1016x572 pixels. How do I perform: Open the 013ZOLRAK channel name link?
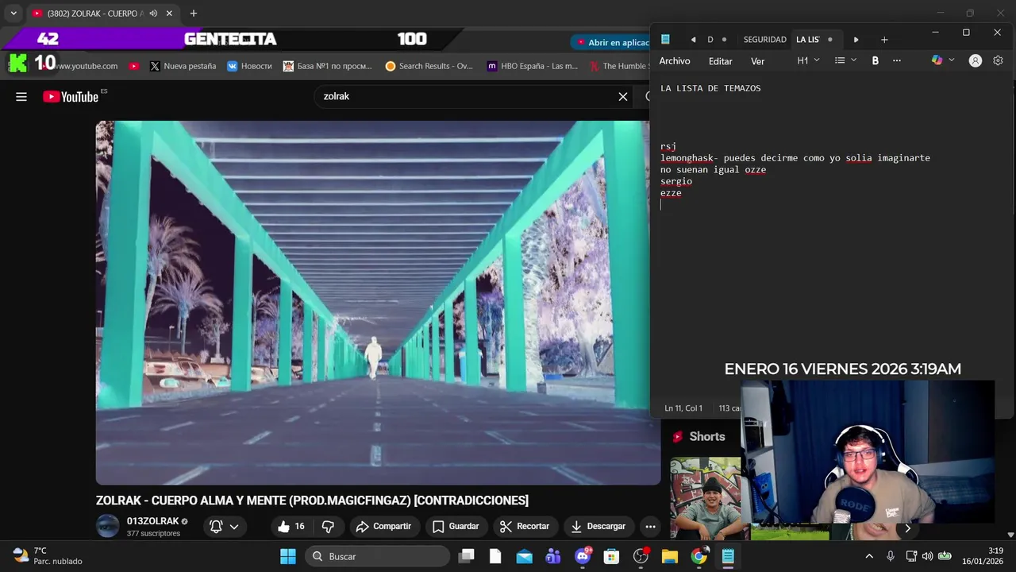point(152,521)
